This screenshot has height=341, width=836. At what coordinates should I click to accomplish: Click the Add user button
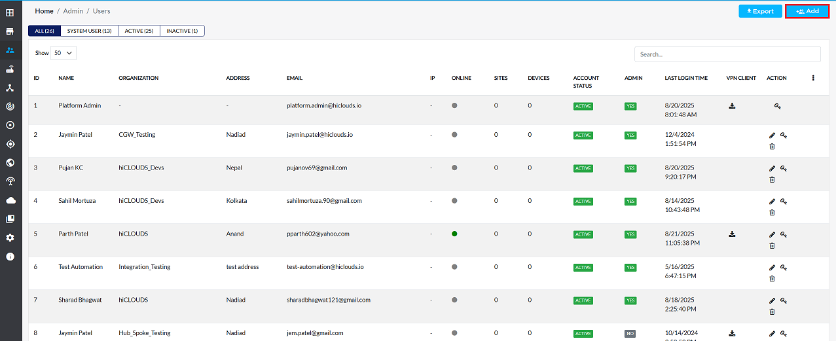coord(807,11)
